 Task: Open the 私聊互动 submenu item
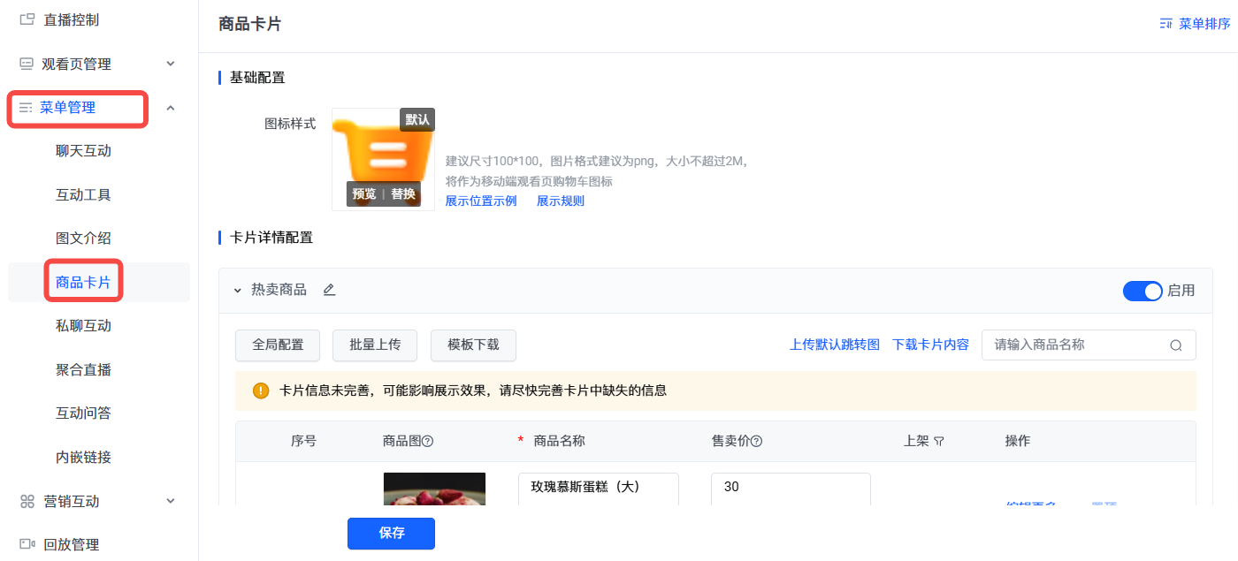[x=83, y=326]
